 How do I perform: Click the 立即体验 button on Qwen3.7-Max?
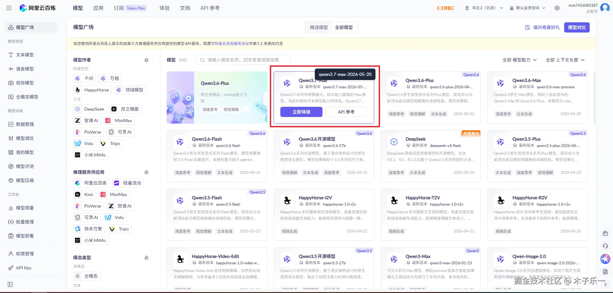(x=301, y=112)
